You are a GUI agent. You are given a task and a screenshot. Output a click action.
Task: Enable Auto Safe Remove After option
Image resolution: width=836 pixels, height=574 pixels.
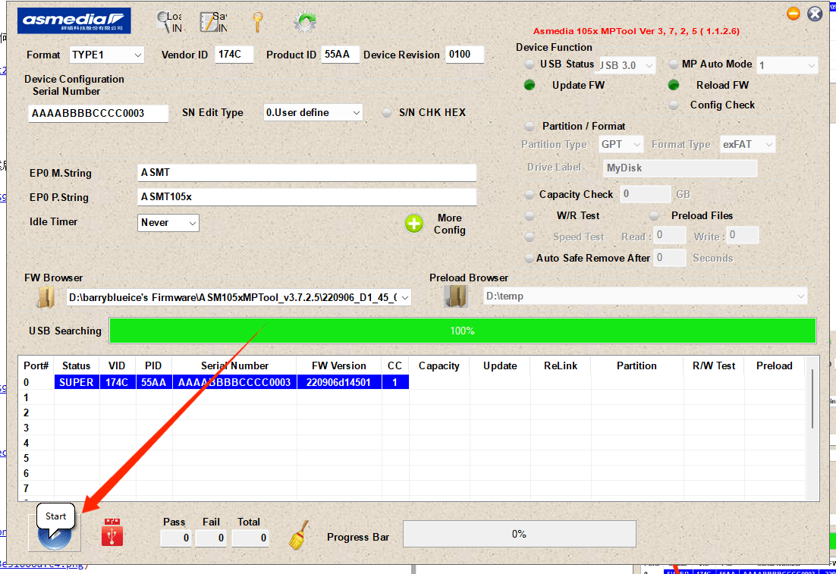[x=529, y=259]
